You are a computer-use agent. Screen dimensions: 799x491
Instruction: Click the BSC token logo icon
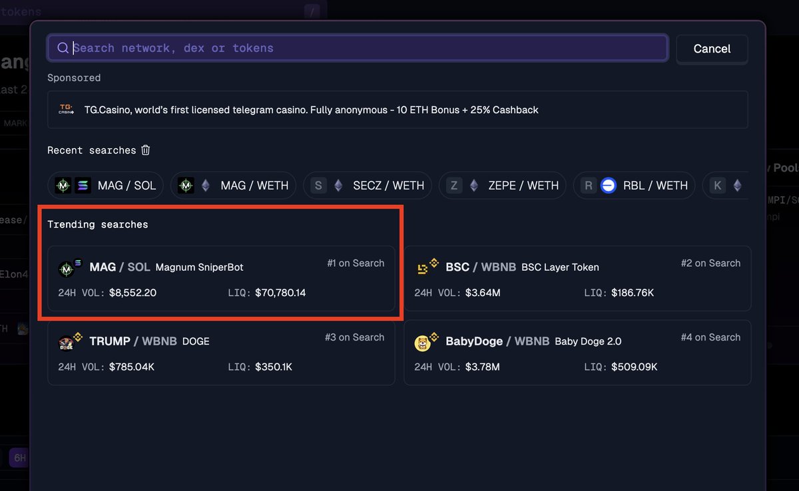[422, 269]
